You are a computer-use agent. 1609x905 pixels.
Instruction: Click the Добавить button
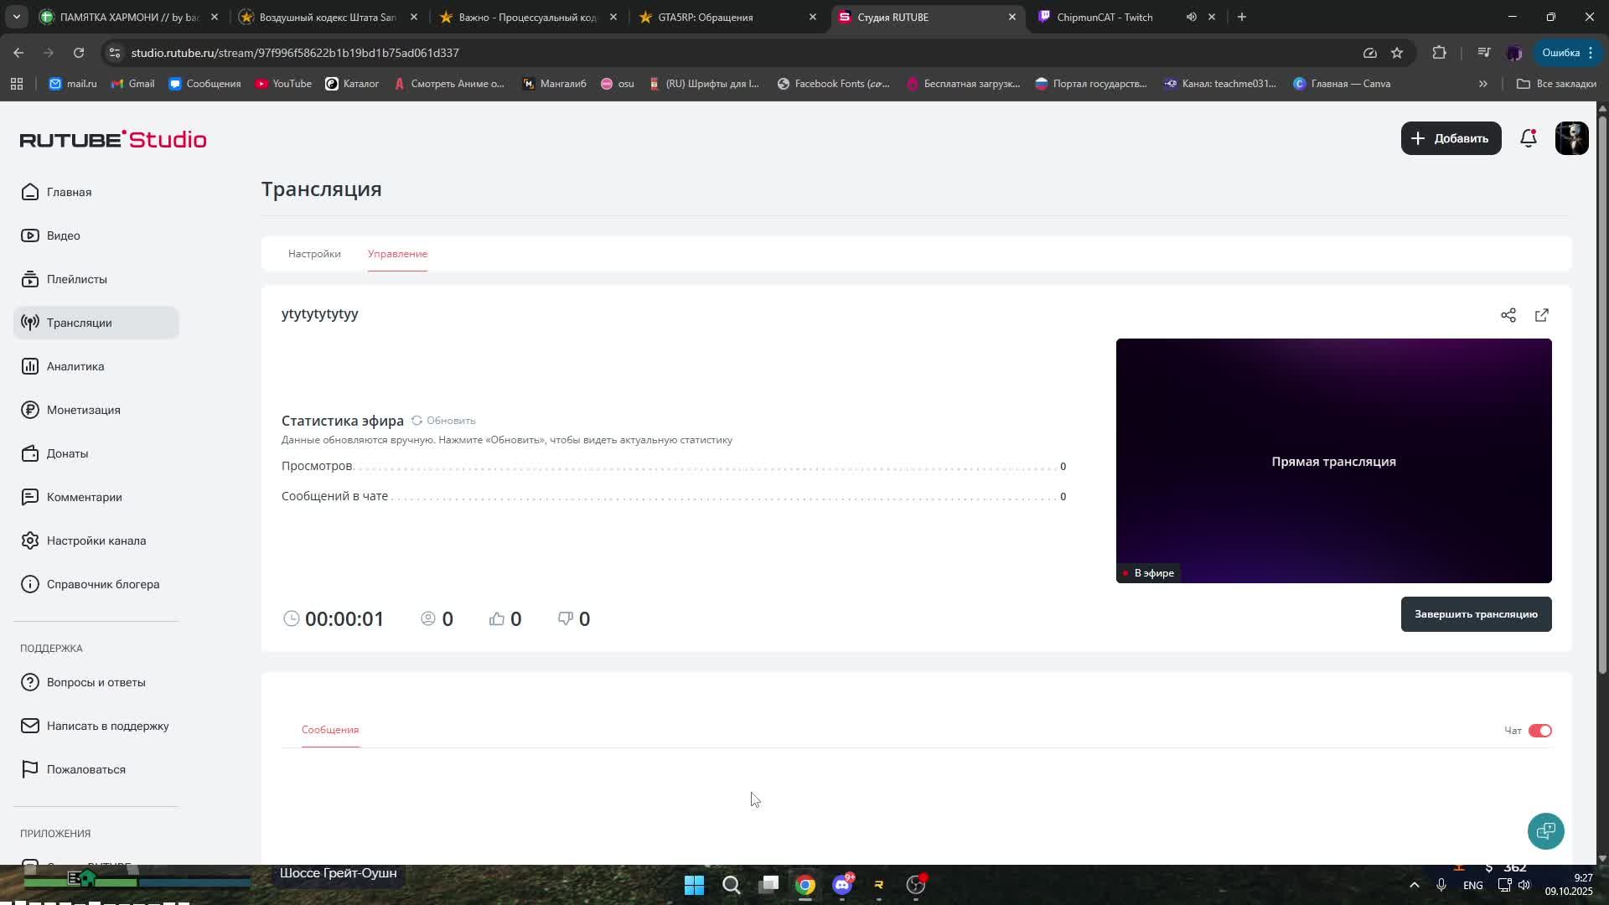[x=1451, y=138]
